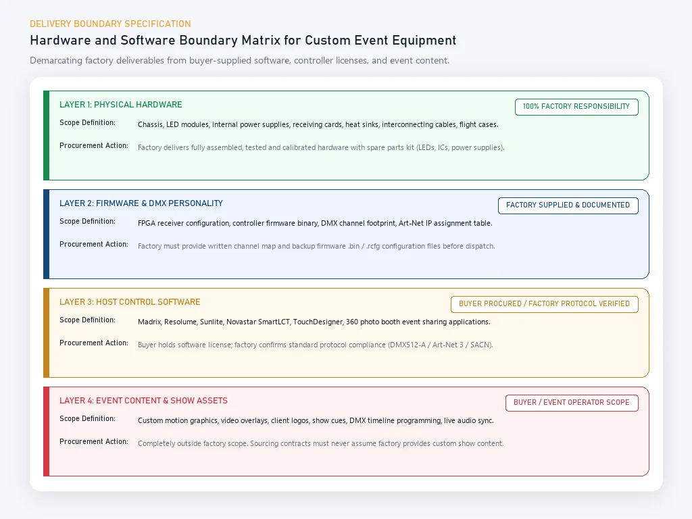Click 'Procurement Action:' label in Layer 1
Screen dimensions: 692x519
pos(93,146)
